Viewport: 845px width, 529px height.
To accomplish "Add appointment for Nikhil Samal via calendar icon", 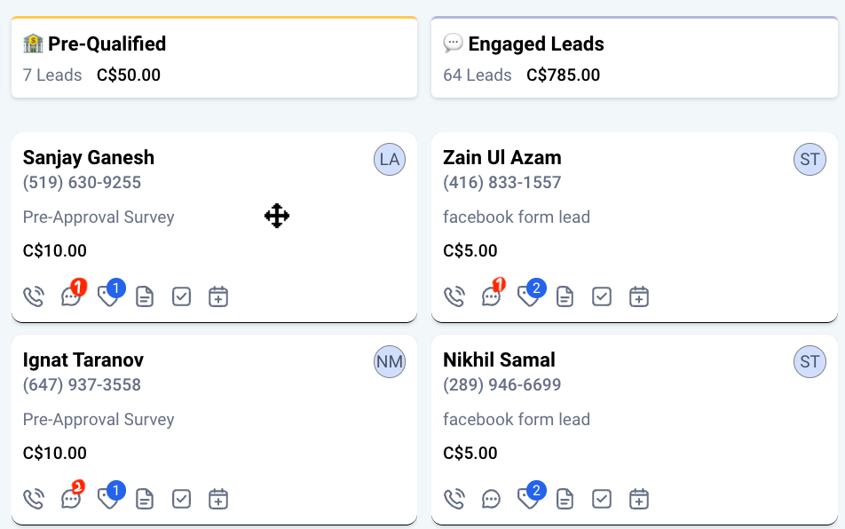I will (638, 499).
